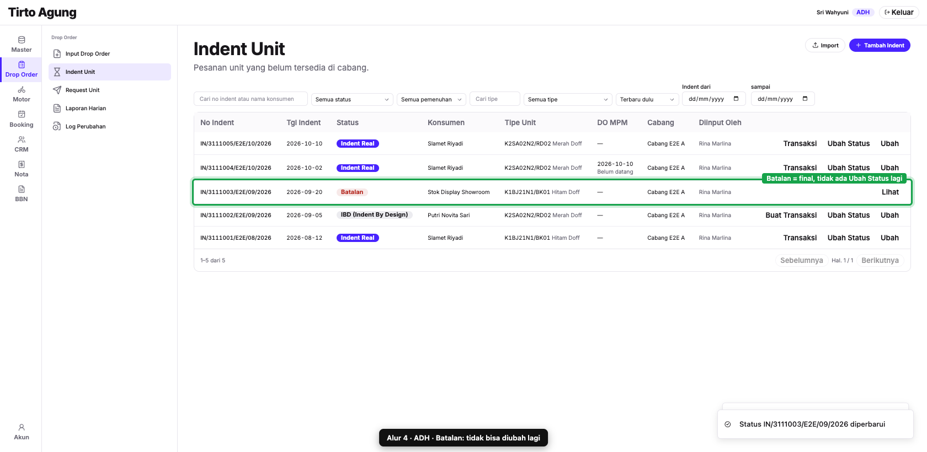Focus the Cari no indent search field
The width and height of the screenshot is (927, 452).
click(x=251, y=99)
